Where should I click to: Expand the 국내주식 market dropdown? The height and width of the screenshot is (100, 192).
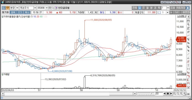[35, 8]
